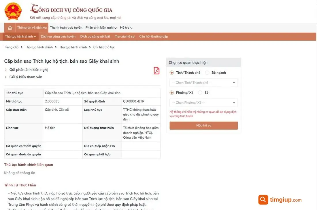Click the home icon in navigation bar
This screenshot has height=210, width=317.
click(x=10, y=28)
